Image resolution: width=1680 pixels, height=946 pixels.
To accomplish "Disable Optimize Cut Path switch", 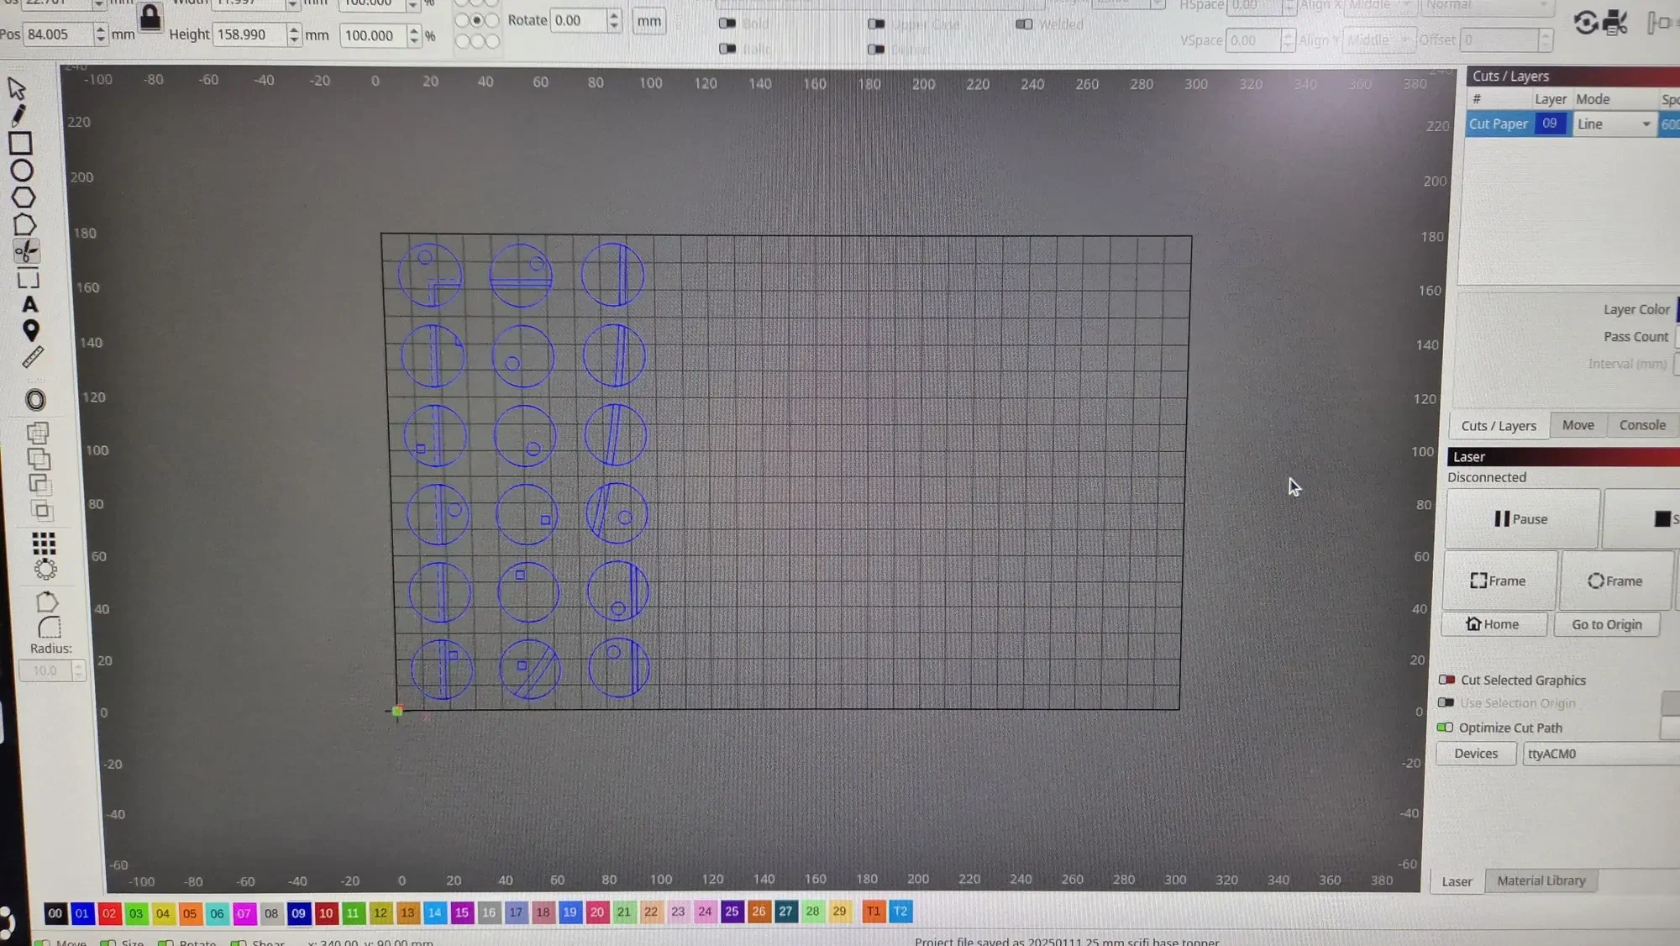I will coord(1445,728).
